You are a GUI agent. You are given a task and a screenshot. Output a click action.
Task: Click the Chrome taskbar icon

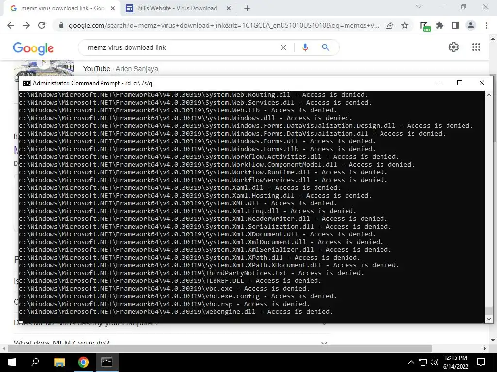[x=83, y=362]
